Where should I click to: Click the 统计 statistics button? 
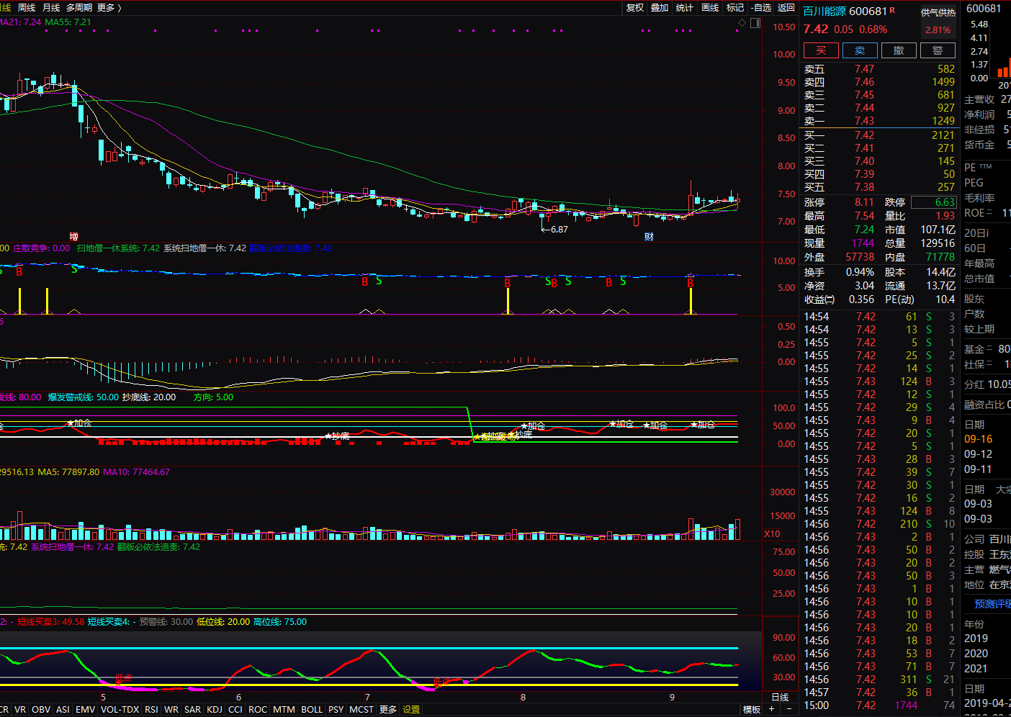coord(685,7)
